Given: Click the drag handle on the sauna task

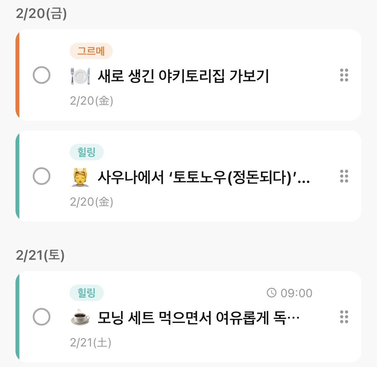Looking at the screenshot, I should (x=344, y=176).
